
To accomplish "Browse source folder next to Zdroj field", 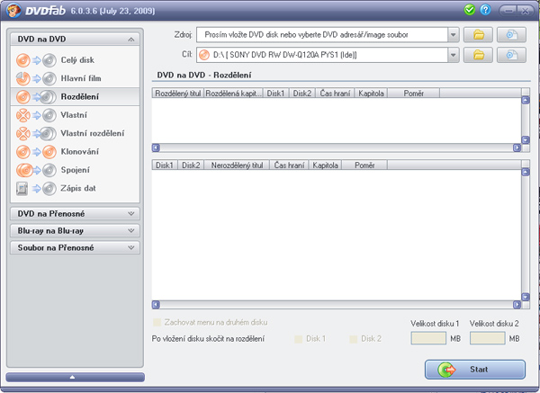I will coord(479,34).
